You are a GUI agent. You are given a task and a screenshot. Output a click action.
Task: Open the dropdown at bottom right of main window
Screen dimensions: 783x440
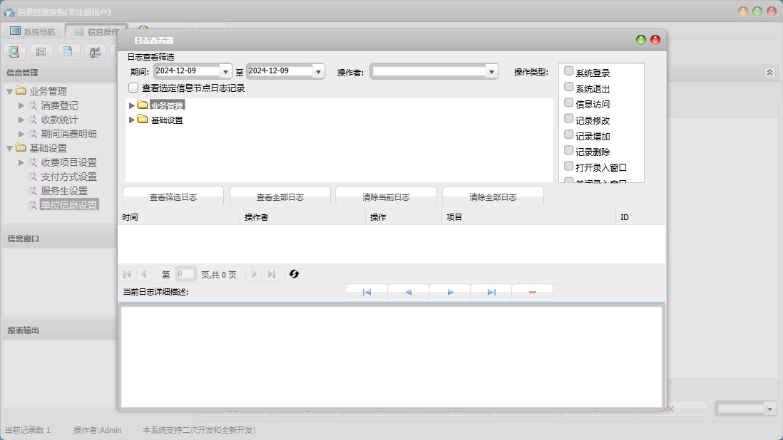[x=769, y=409]
